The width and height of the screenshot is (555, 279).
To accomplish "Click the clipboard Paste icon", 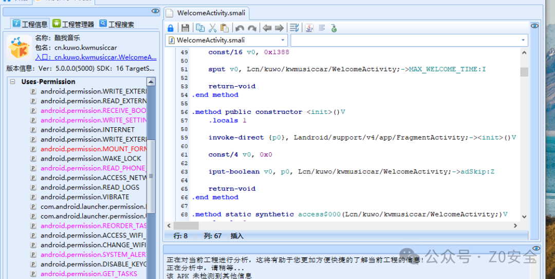I will (225, 28).
